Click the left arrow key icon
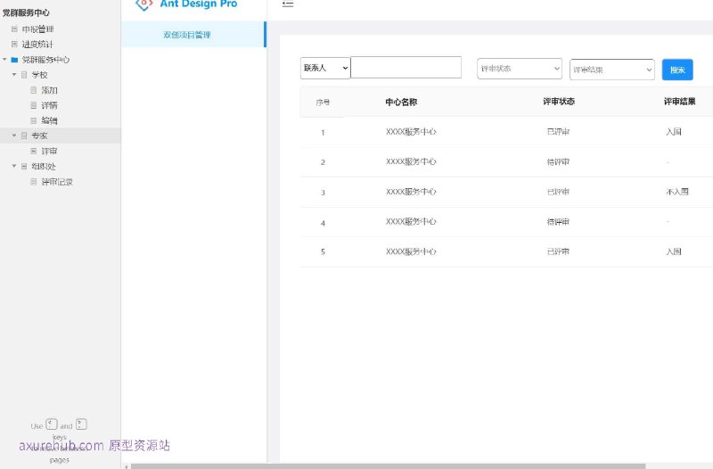713x469 pixels. pos(52,424)
